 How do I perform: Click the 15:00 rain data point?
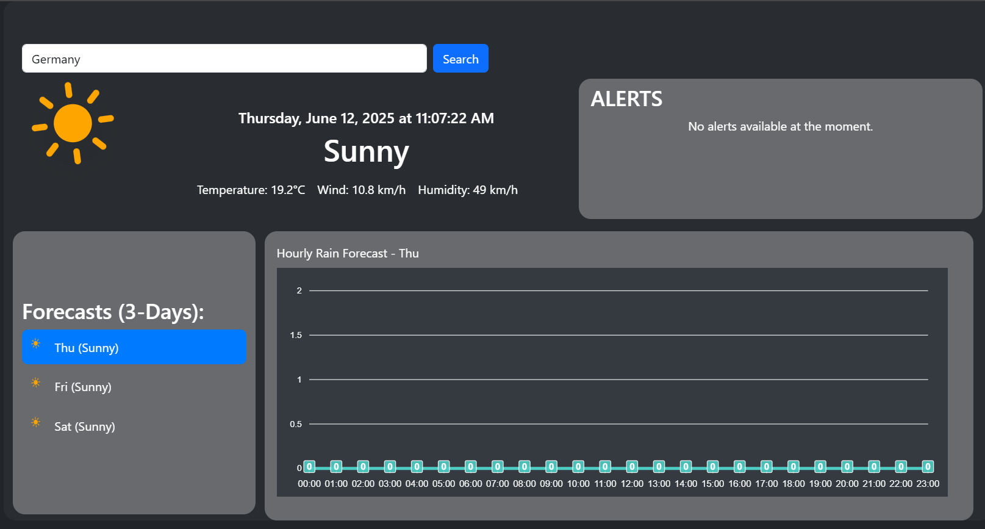pyautogui.click(x=712, y=467)
